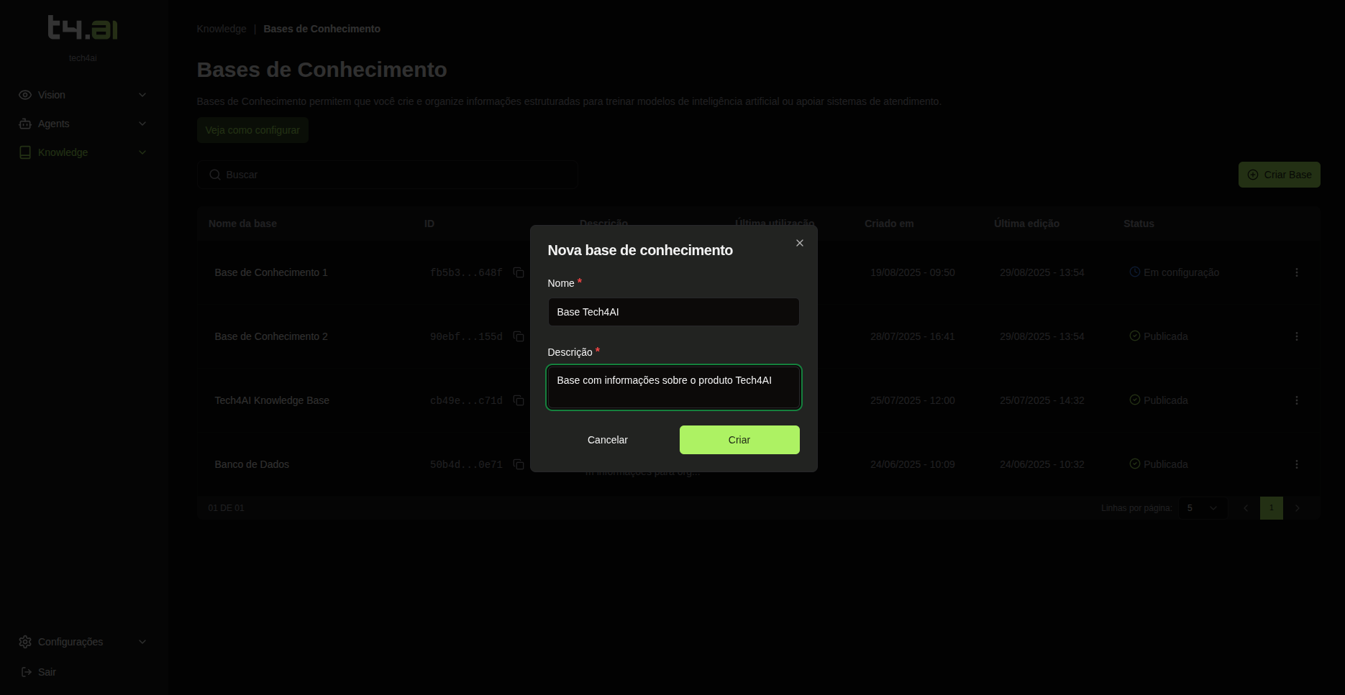Copy ID of Banco de Dados

point(518,464)
